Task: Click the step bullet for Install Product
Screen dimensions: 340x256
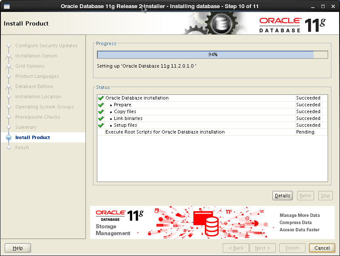Action: tap(8, 137)
